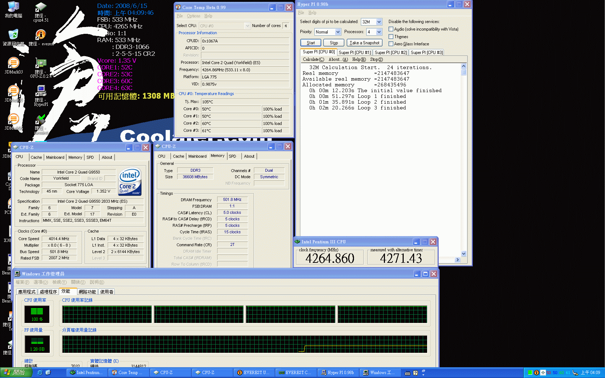Open Calculate(C) menu in Super PI
This screenshot has width=605, height=378.
pyautogui.click(x=313, y=60)
